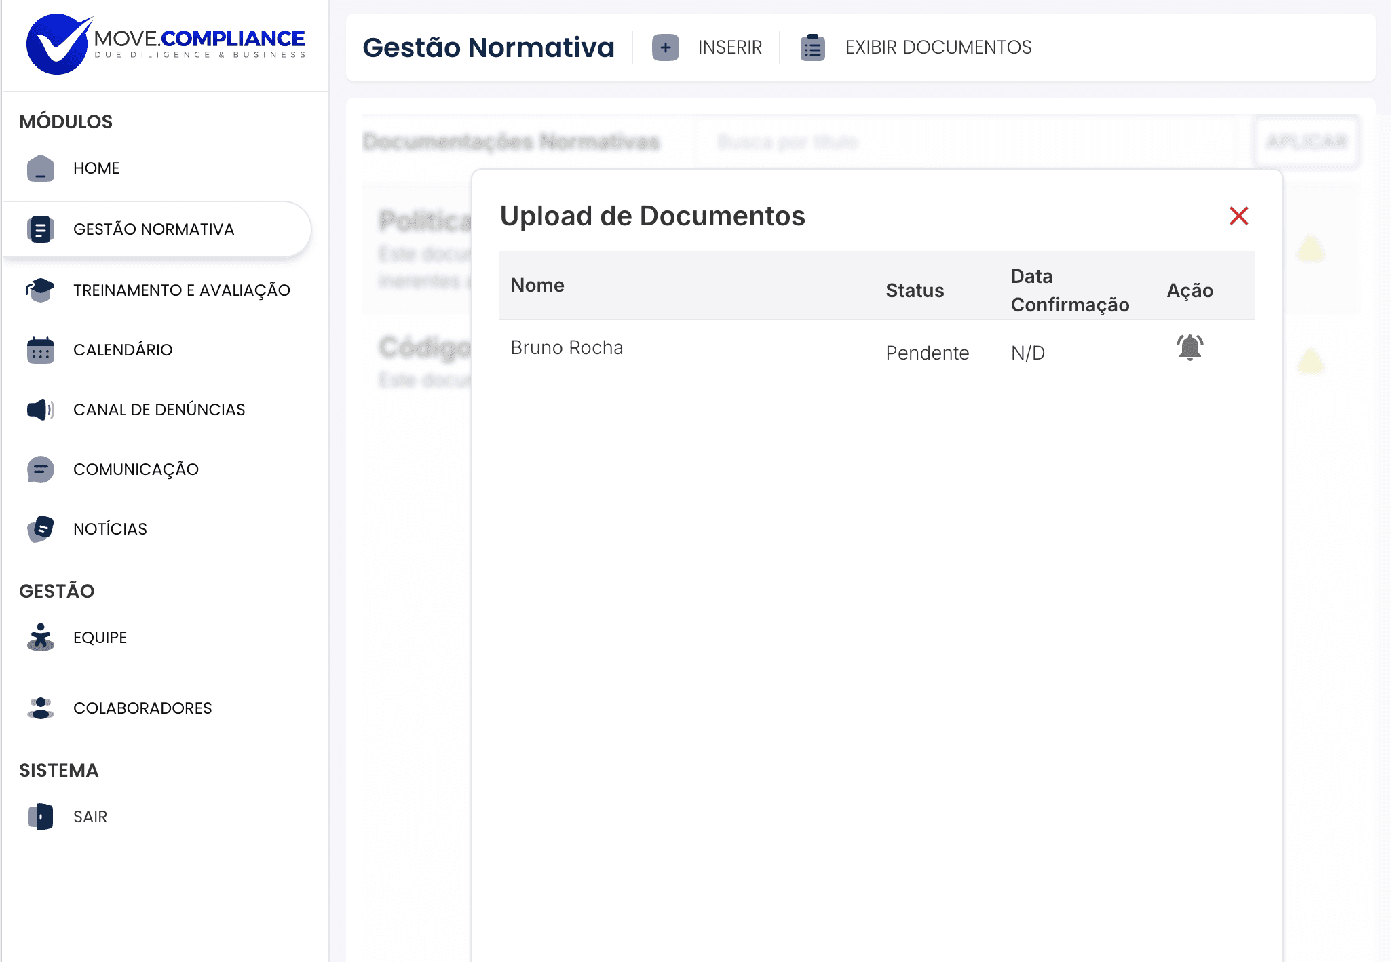Click the Equipe person icon
This screenshot has height=962, width=1391.
(x=41, y=637)
